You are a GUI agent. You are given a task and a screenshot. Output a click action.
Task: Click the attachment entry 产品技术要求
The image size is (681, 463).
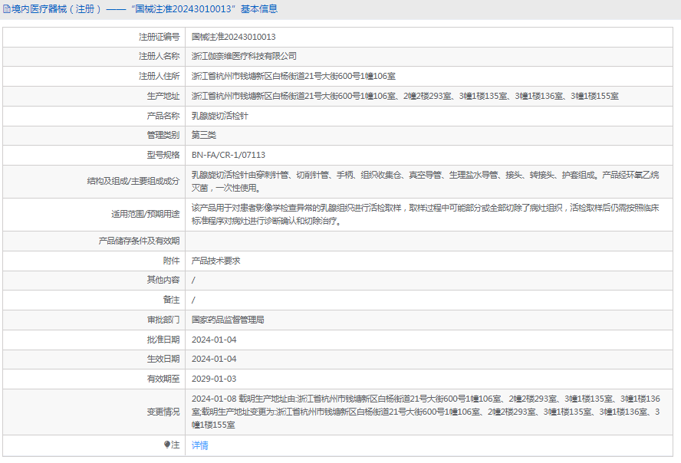[215, 261]
